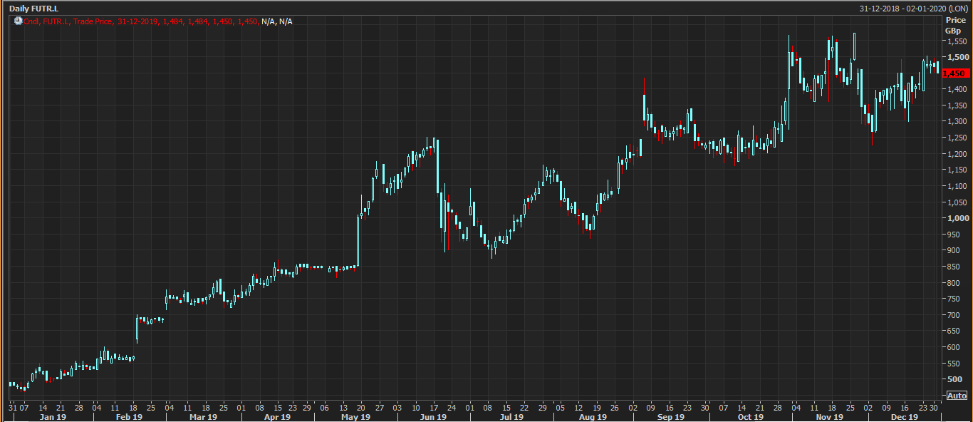This screenshot has width=973, height=422.
Task: Click the Nov 19 month label
Action: pyautogui.click(x=829, y=417)
